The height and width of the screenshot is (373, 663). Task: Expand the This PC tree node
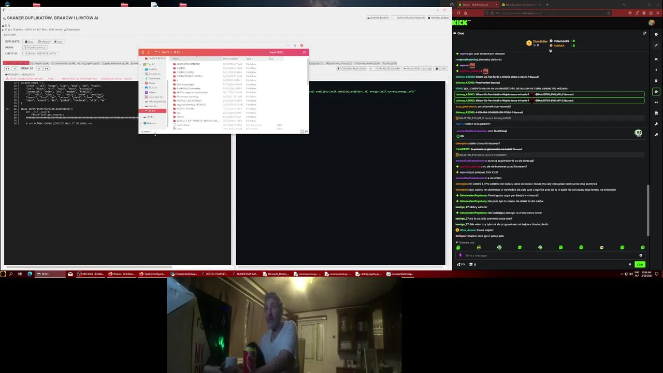[x=141, y=64]
